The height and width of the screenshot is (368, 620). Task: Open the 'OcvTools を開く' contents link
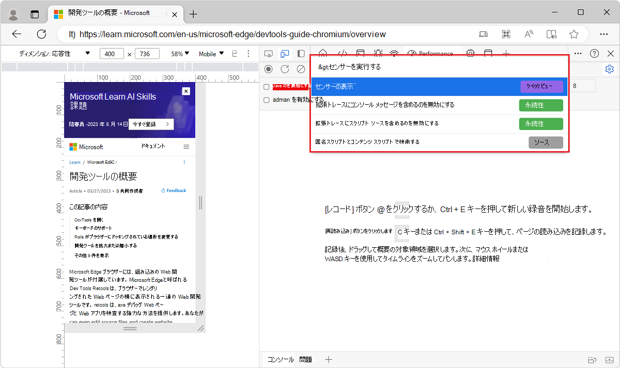coord(89,219)
